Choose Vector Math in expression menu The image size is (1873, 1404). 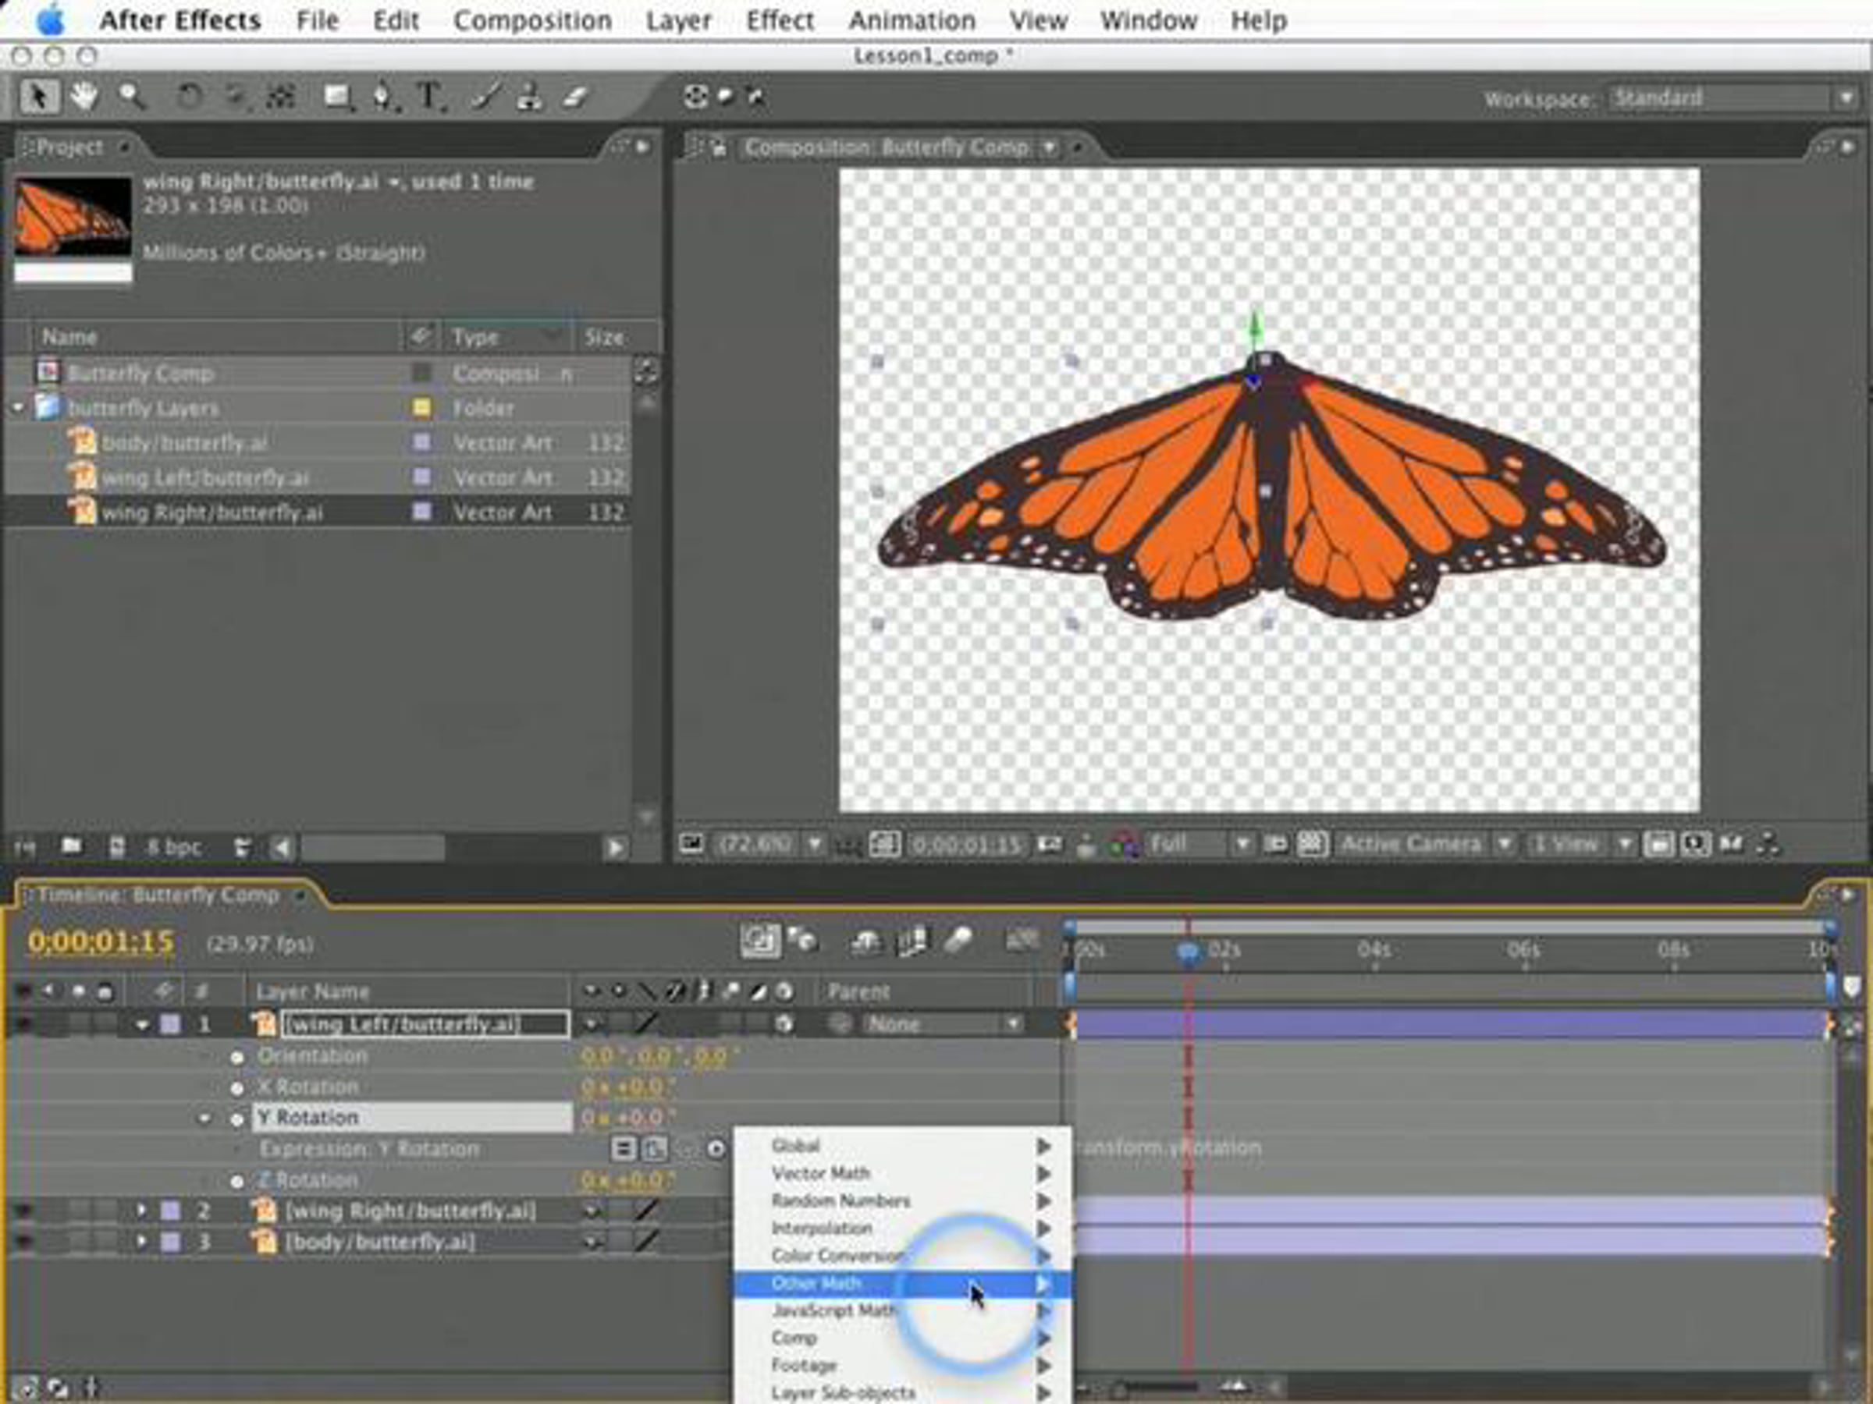click(x=903, y=1174)
